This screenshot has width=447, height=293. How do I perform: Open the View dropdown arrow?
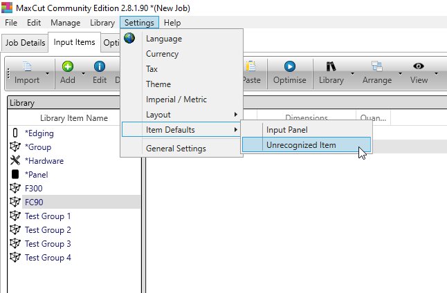pos(436,74)
